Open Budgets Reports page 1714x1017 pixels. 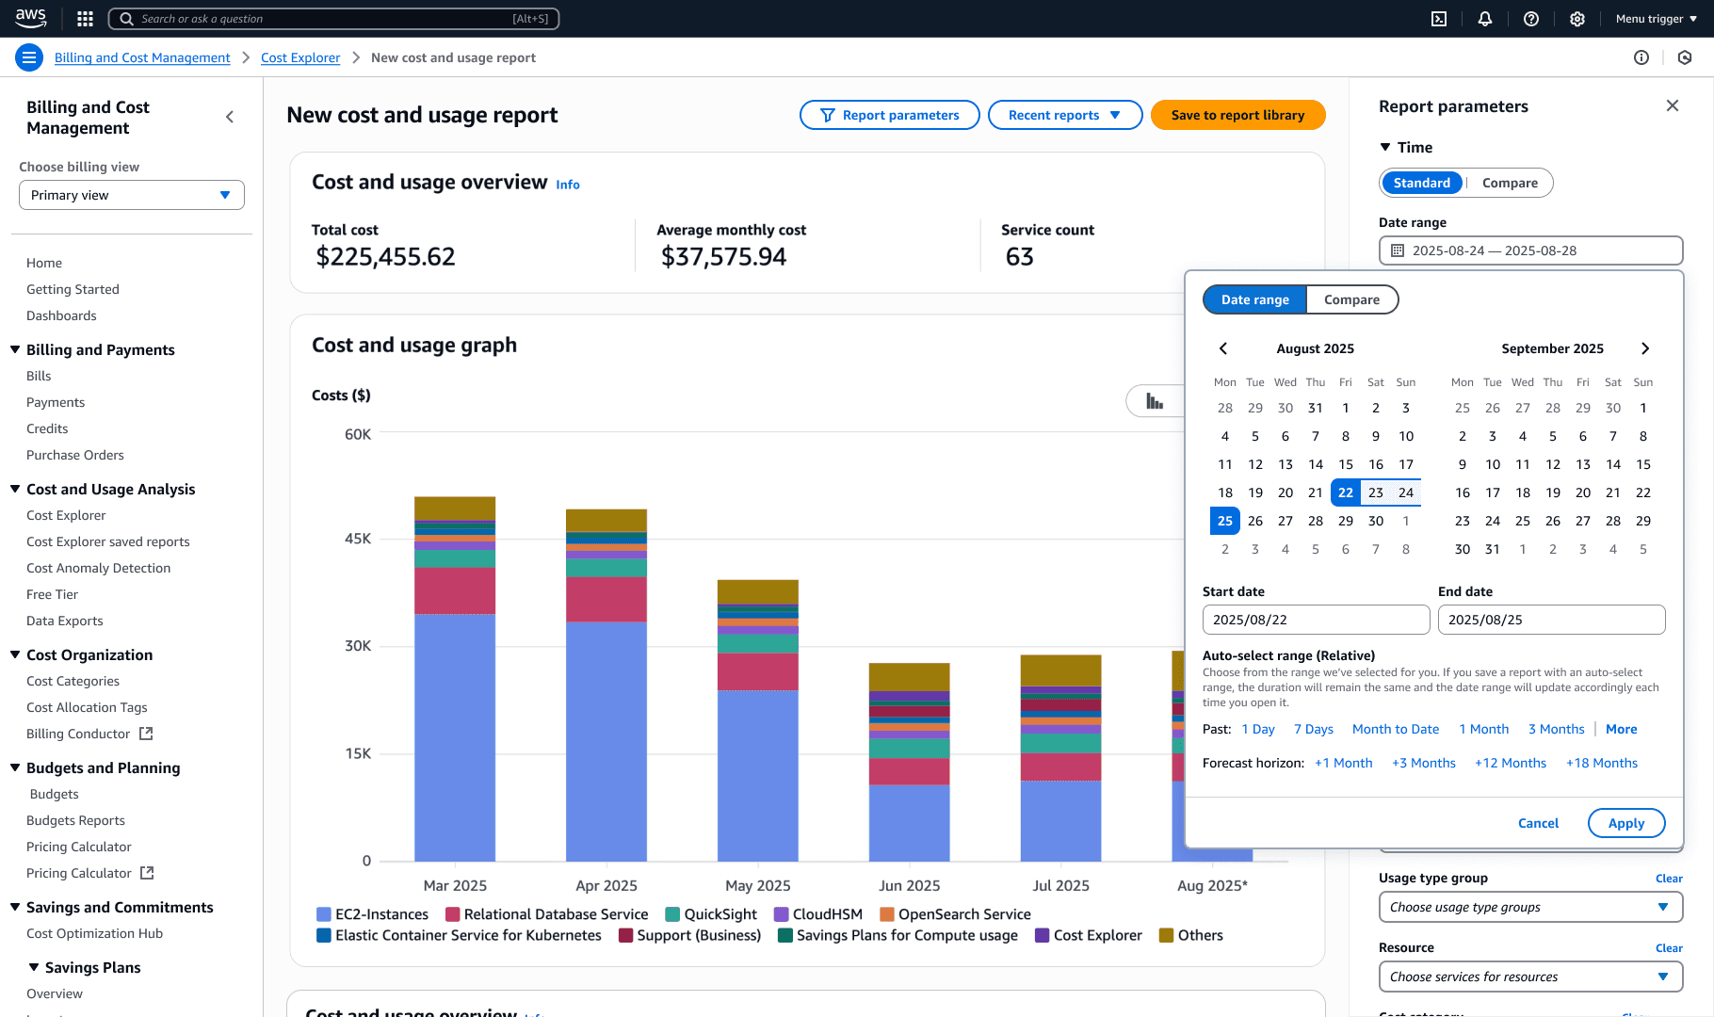click(x=75, y=820)
